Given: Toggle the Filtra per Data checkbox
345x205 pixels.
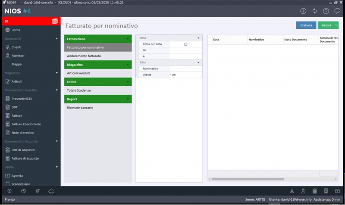Looking at the screenshot, I should tap(186, 44).
